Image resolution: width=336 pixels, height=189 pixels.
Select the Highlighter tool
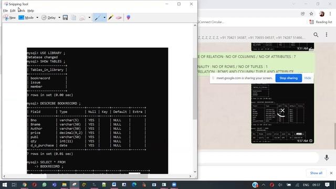[x=111, y=17]
